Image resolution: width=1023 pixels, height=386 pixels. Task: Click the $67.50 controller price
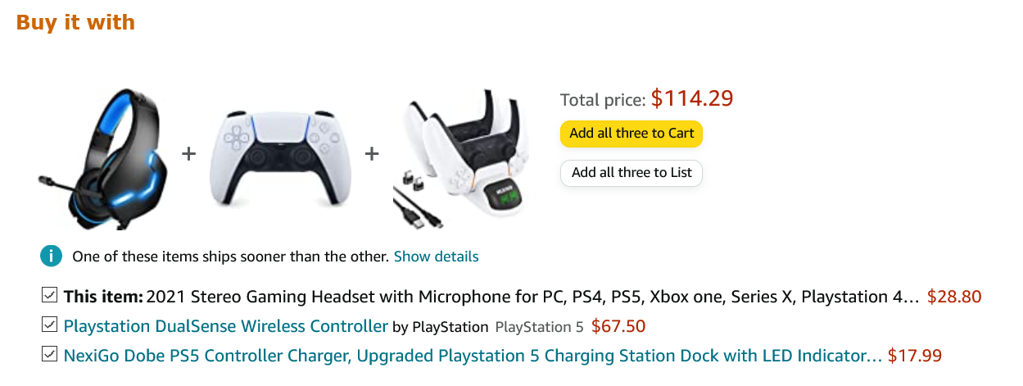pyautogui.click(x=618, y=326)
